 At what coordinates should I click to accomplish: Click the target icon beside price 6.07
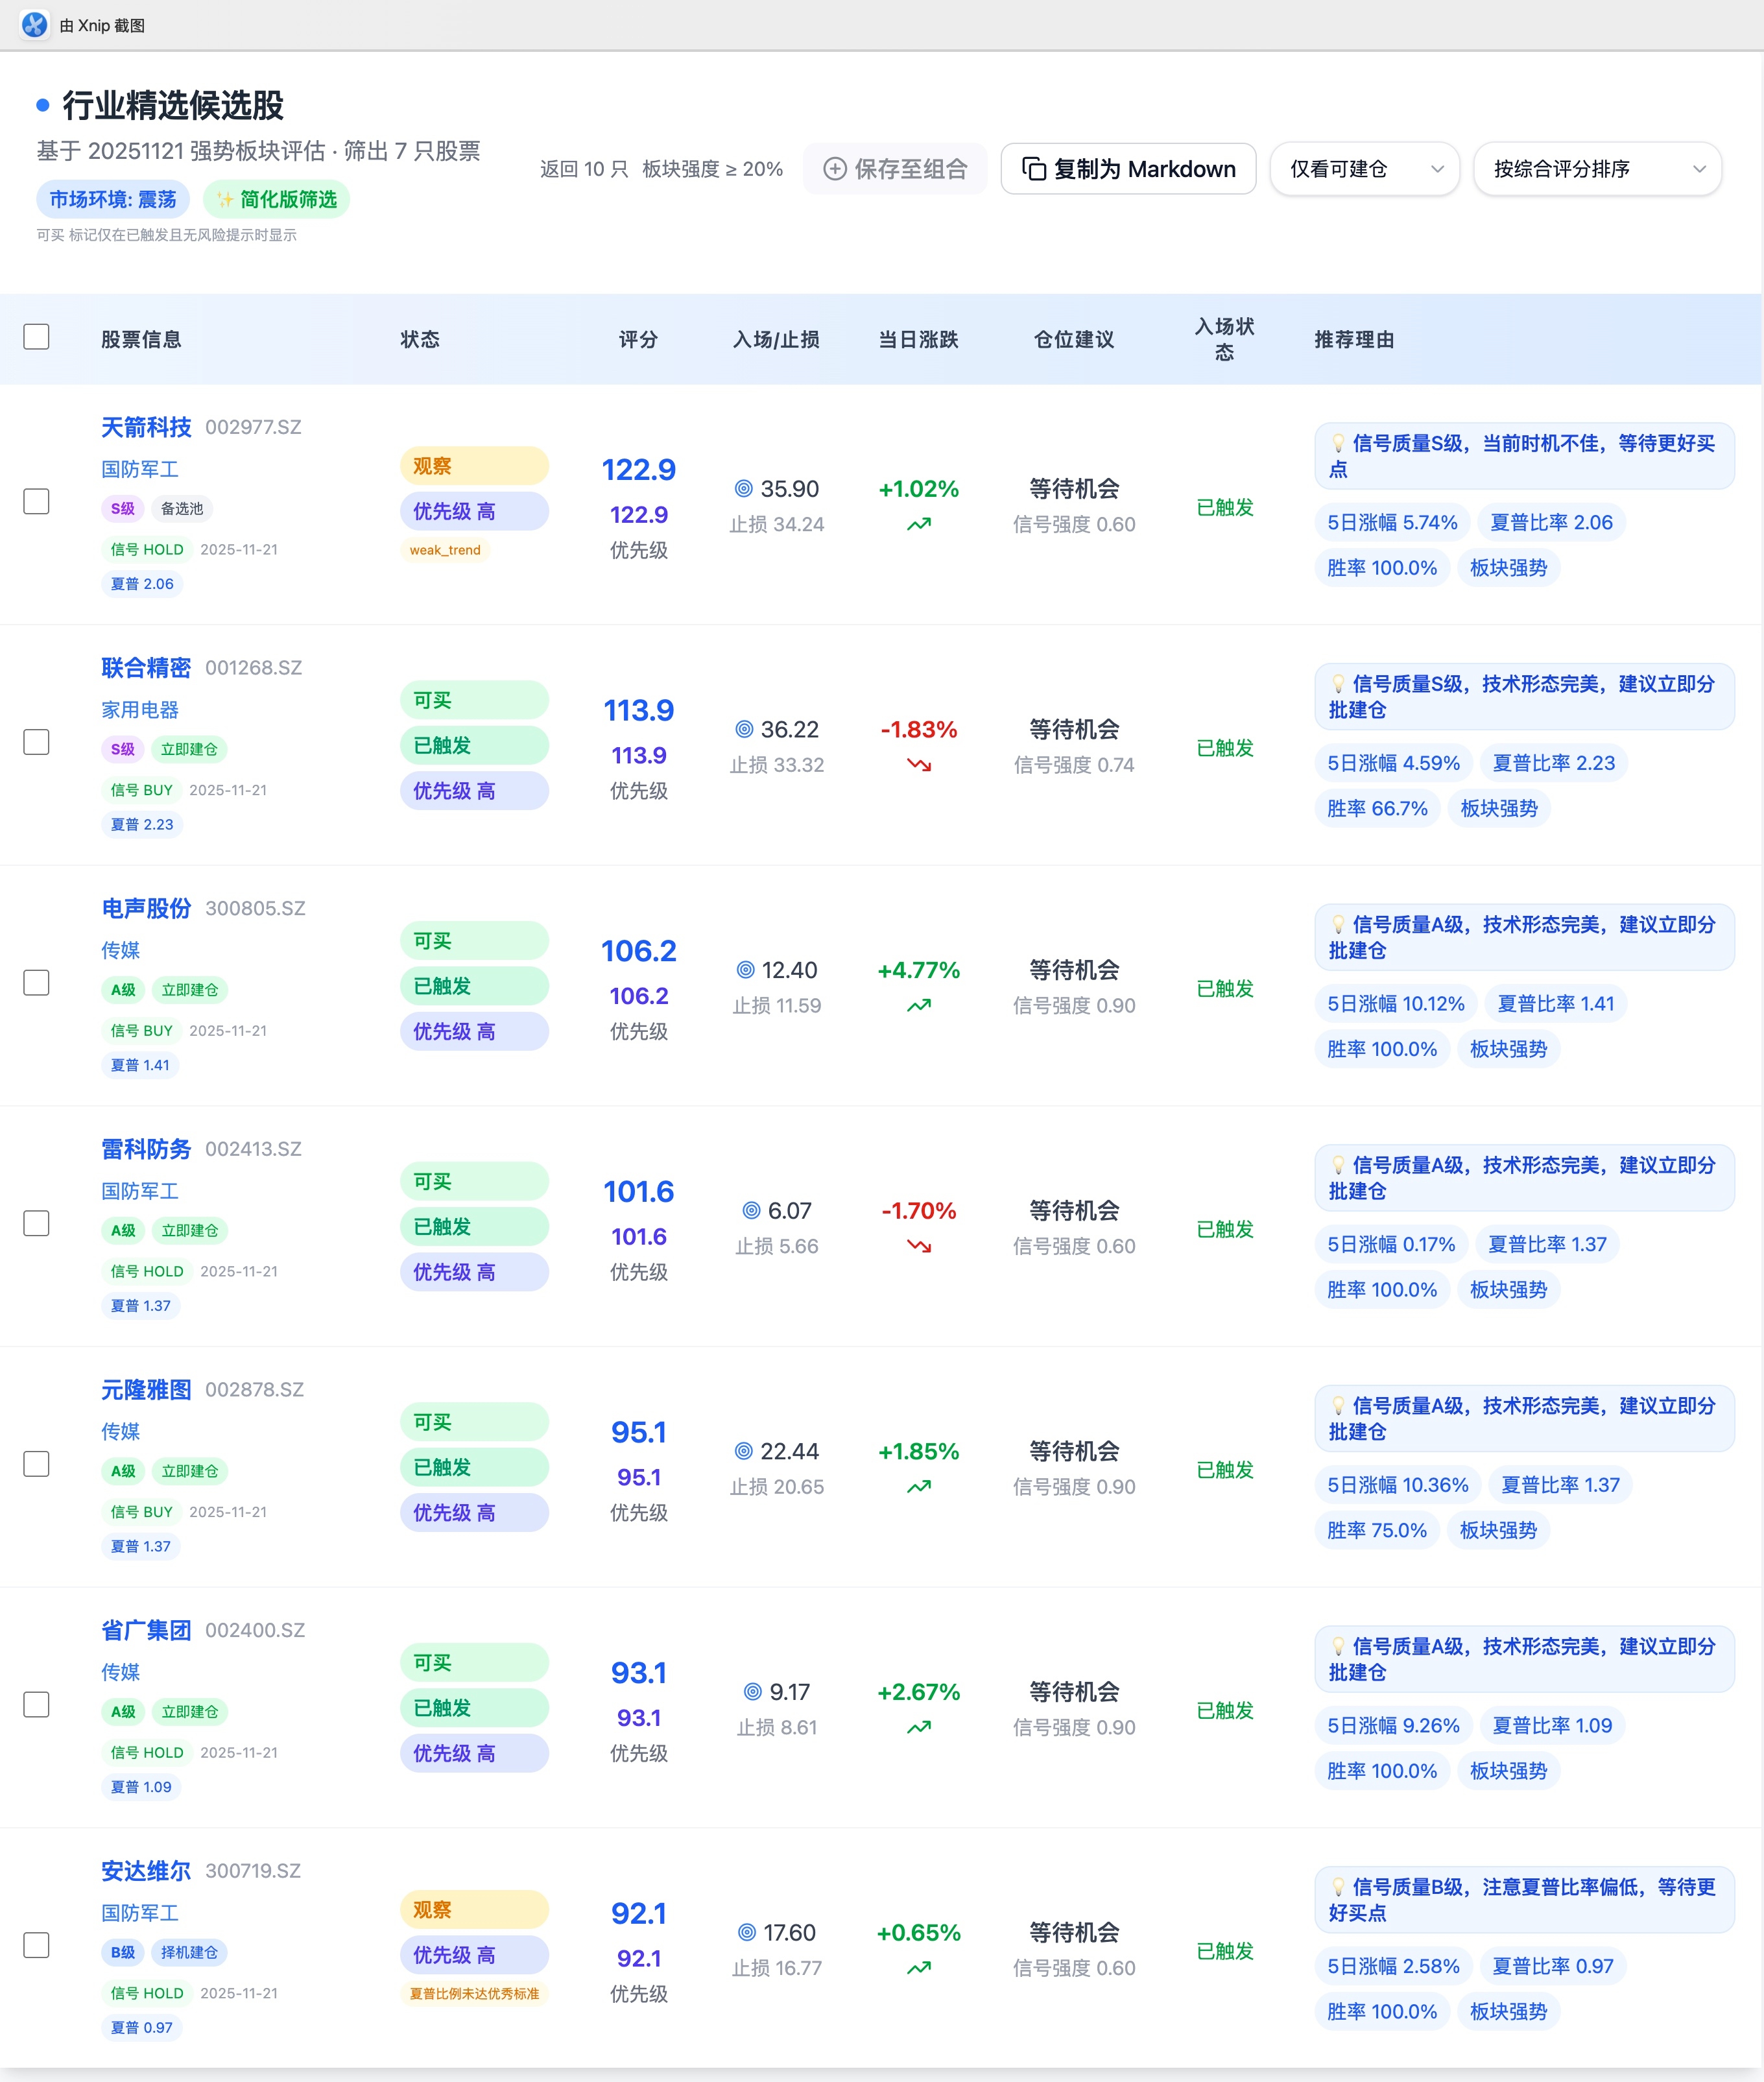pos(751,1211)
